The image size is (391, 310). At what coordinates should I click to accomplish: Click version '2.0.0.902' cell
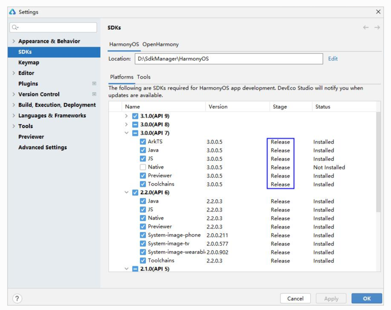pos(217,252)
